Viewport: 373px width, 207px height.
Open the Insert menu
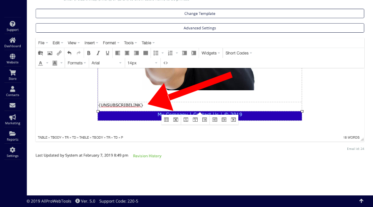91,43
